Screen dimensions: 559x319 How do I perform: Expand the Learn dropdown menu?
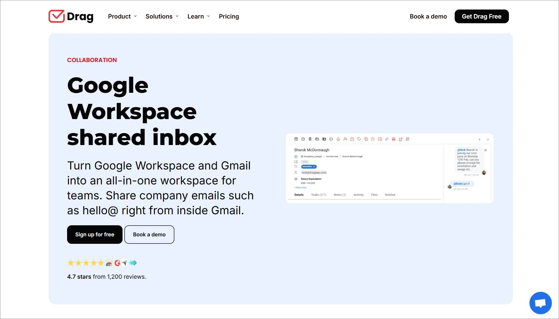pyautogui.click(x=199, y=16)
